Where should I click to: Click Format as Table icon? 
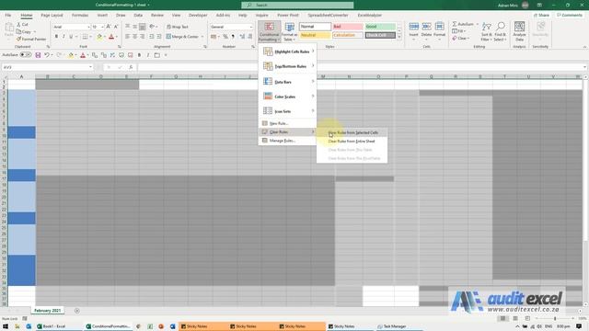(290, 31)
